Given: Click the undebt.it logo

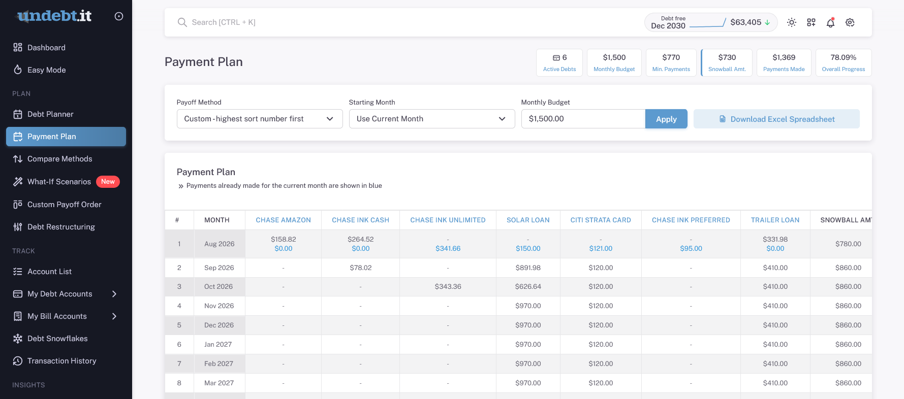Looking at the screenshot, I should coord(54,16).
